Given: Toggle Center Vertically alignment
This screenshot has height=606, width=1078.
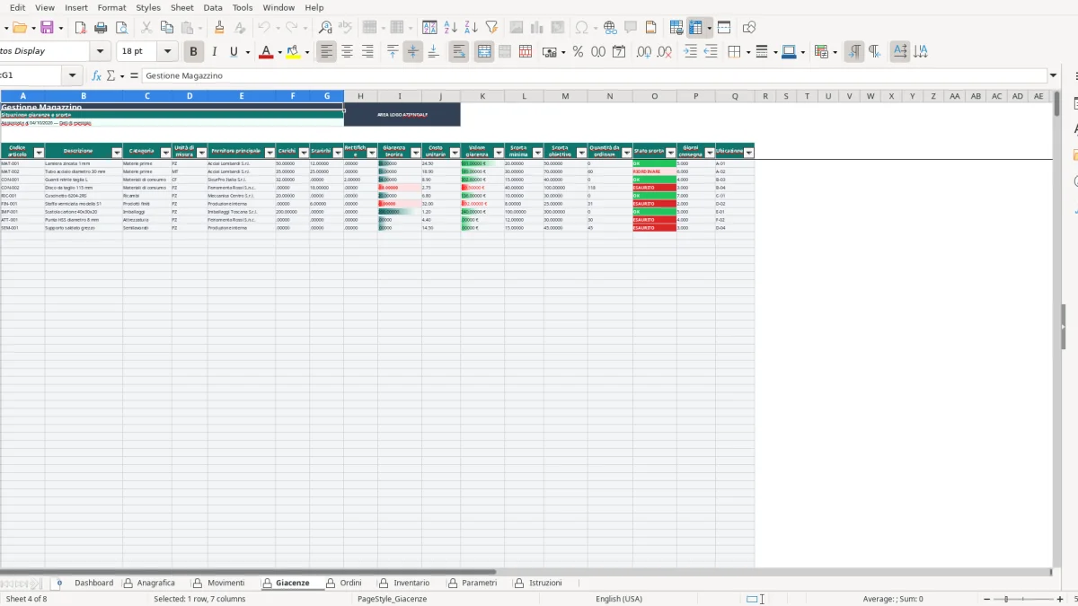Looking at the screenshot, I should [x=412, y=52].
